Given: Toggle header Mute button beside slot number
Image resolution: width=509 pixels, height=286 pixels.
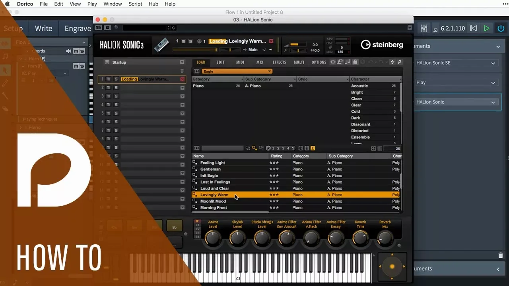Looking at the screenshot, I should coord(183,41).
